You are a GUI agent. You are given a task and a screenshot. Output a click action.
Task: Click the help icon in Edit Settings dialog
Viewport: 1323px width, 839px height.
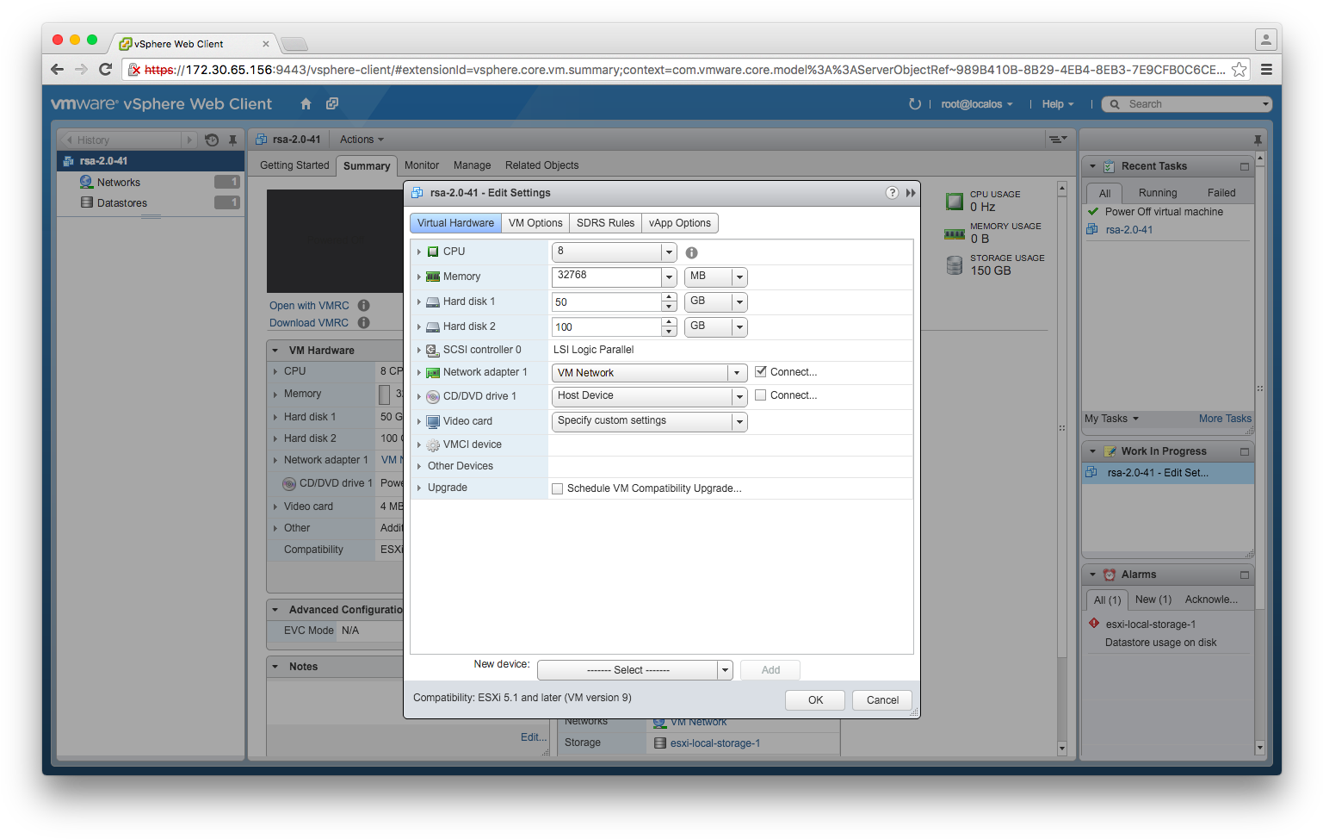(892, 193)
